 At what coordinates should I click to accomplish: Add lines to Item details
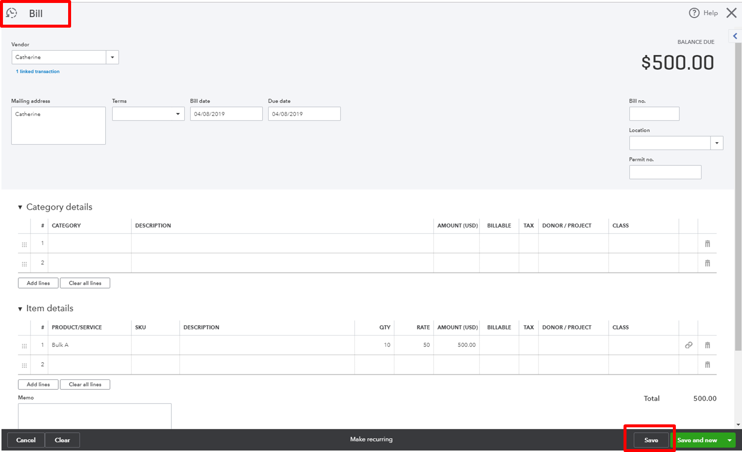pyautogui.click(x=38, y=384)
